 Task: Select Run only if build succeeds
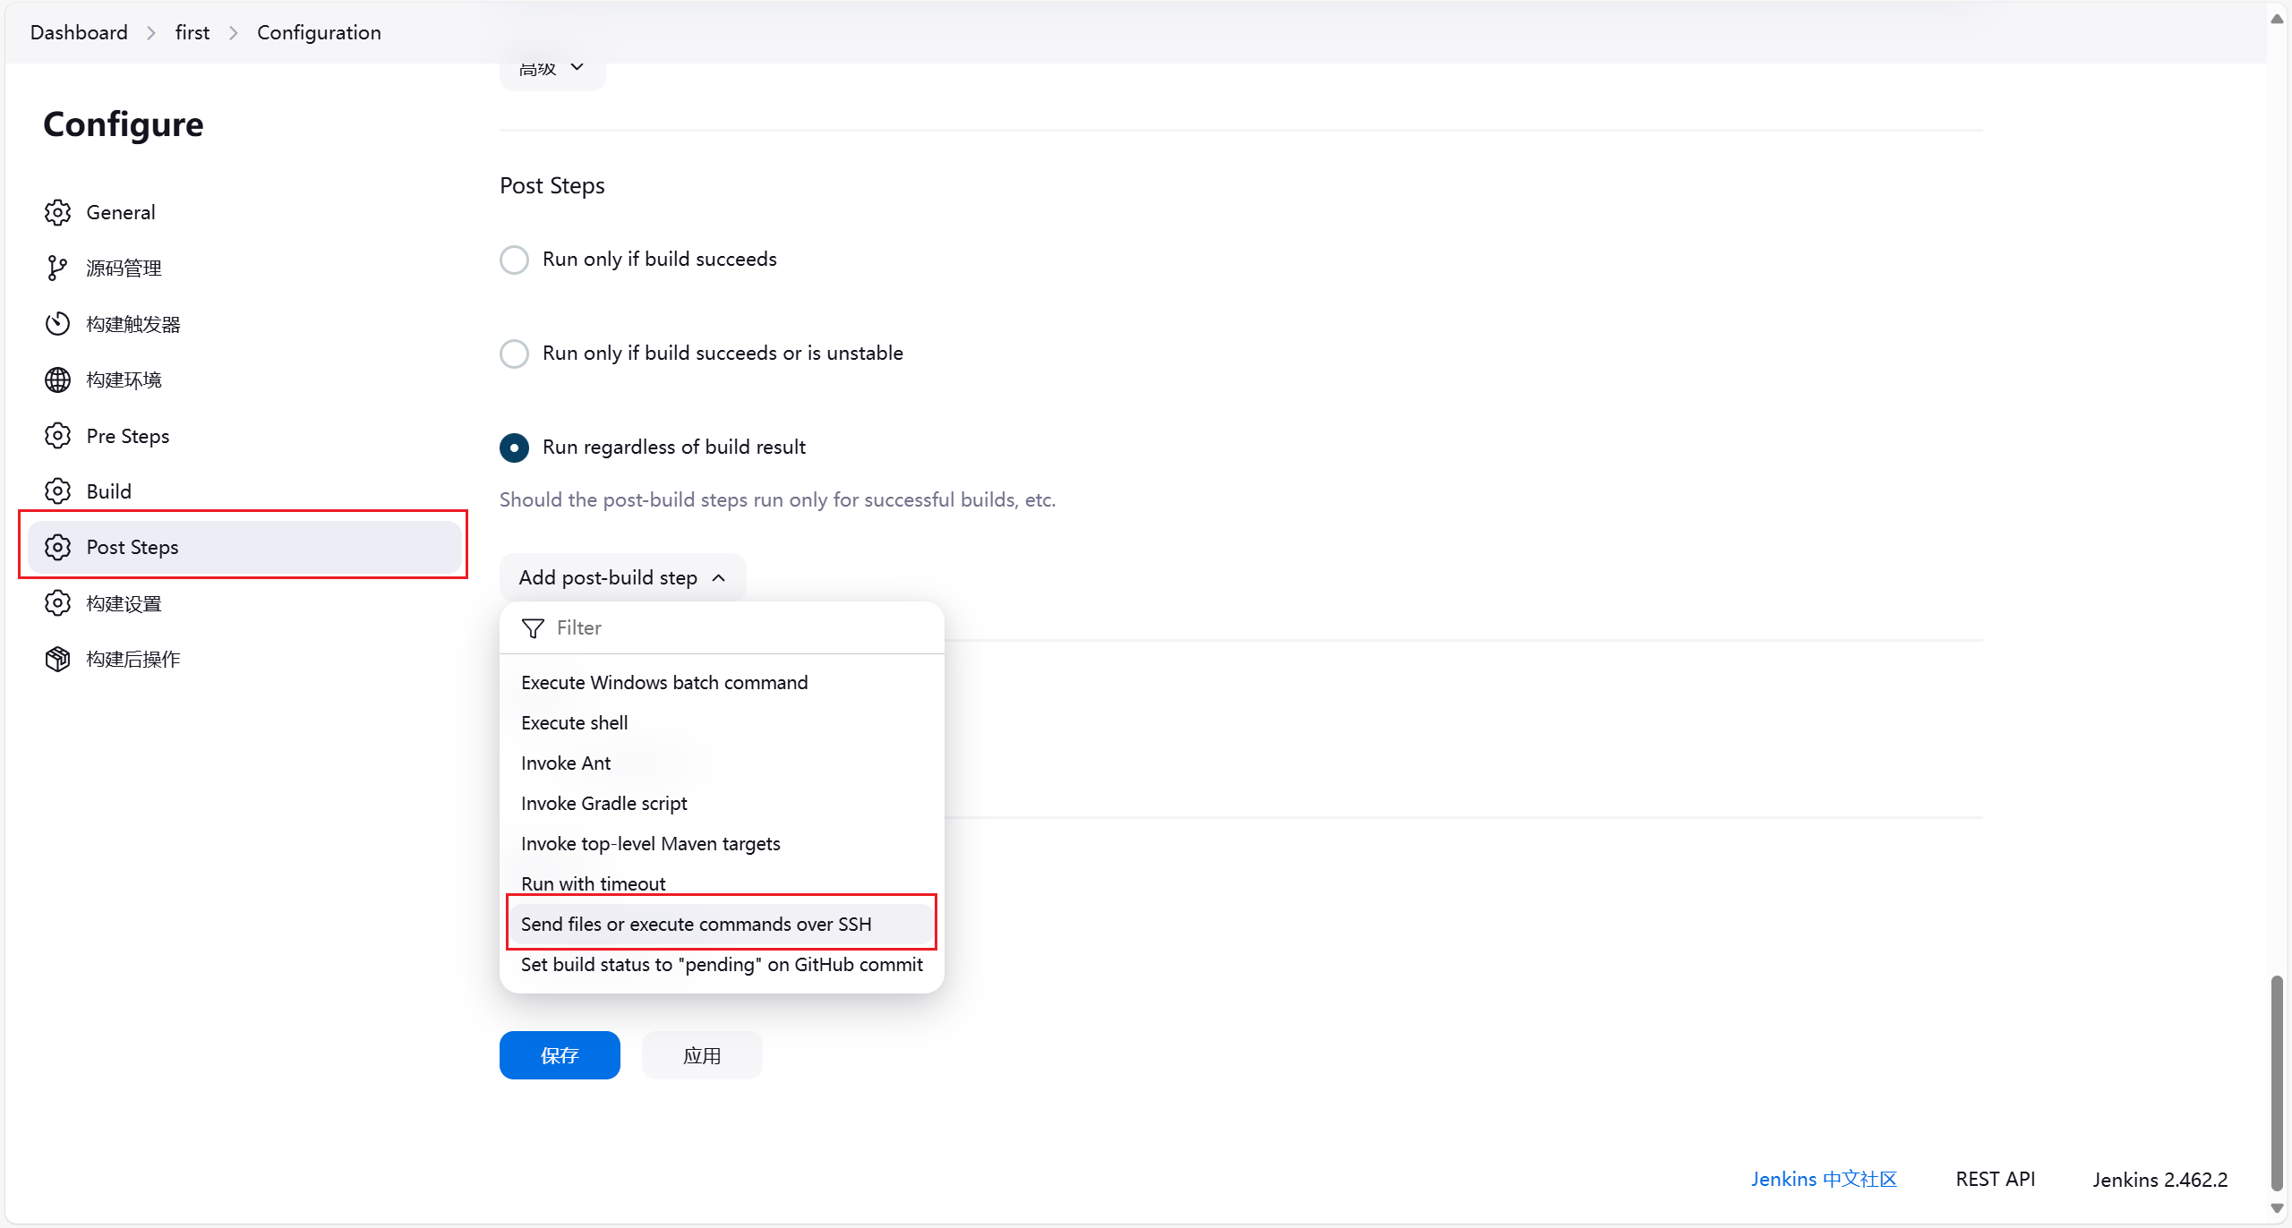click(514, 260)
